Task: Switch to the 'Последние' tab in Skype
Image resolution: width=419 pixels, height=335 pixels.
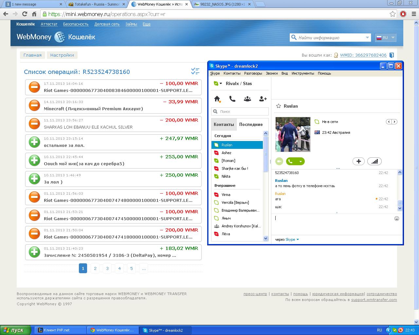Action: click(251, 124)
